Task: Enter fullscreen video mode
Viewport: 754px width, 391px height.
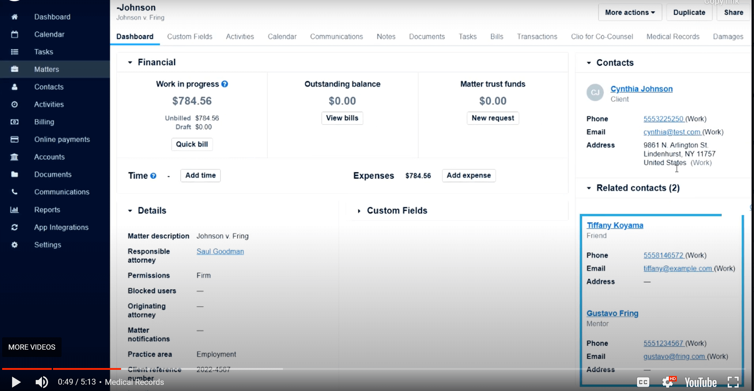Action: point(733,382)
